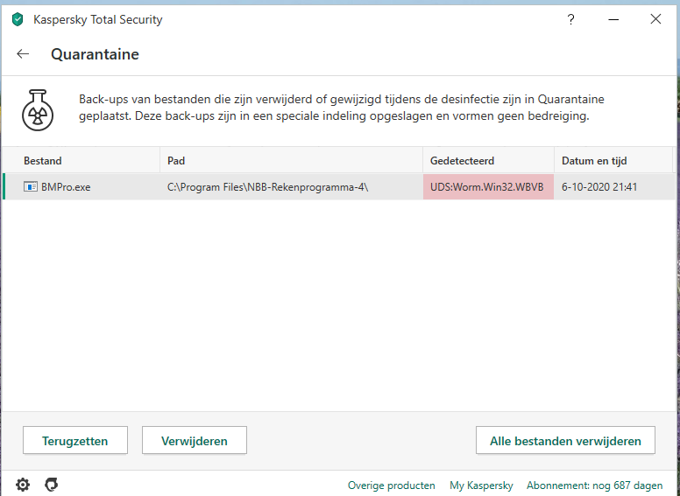680x496 pixels.
Task: Click the Quarantaine page heading
Action: [95, 54]
